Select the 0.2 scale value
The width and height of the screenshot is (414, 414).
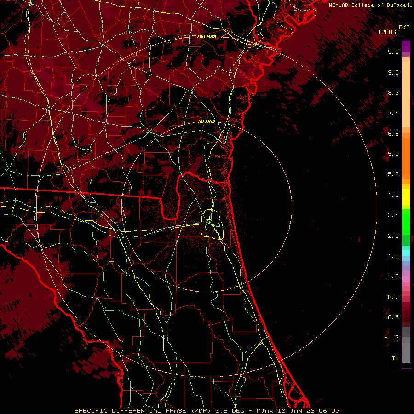(393, 297)
